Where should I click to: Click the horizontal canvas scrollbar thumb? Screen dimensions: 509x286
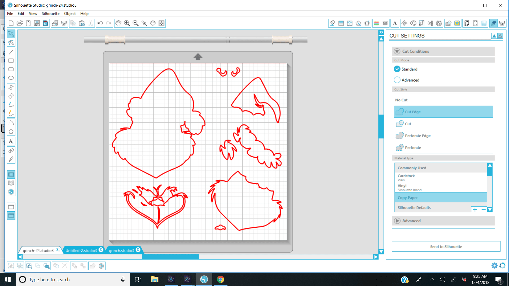pyautogui.click(x=171, y=257)
